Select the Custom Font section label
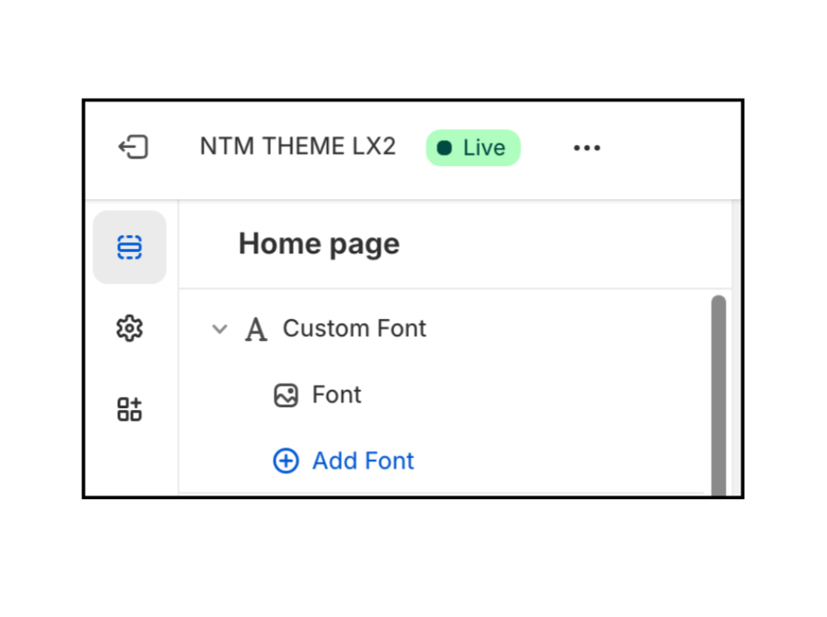The width and height of the screenshot is (827, 617). coord(354,329)
